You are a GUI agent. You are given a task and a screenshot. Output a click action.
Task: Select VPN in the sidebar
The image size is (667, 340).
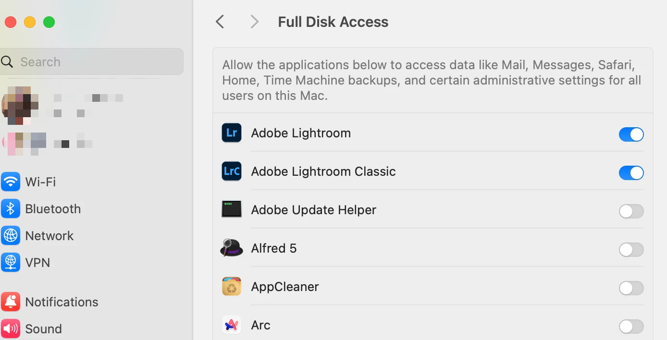tap(37, 263)
